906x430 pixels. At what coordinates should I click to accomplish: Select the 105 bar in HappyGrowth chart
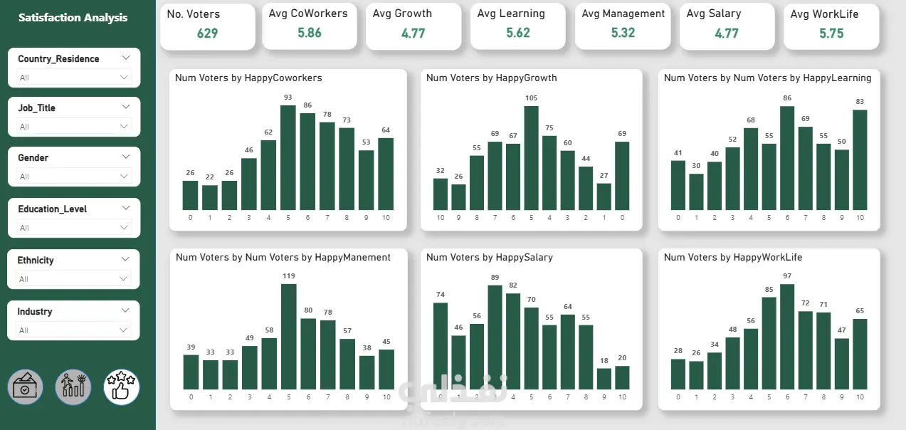[531, 157]
